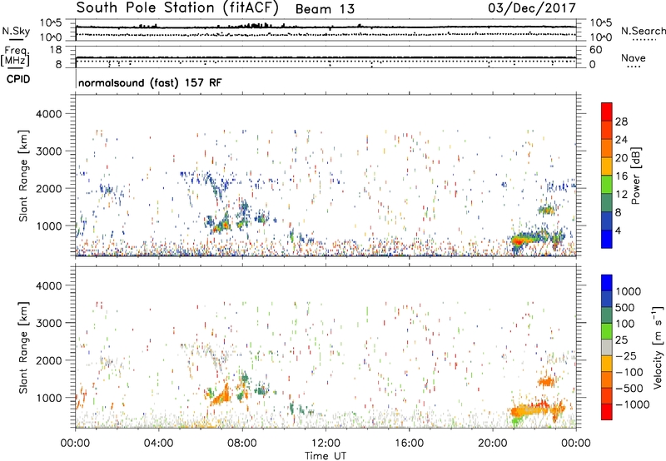Click the 'Nave' legend label
This screenshot has width=666, height=461.
(x=634, y=58)
